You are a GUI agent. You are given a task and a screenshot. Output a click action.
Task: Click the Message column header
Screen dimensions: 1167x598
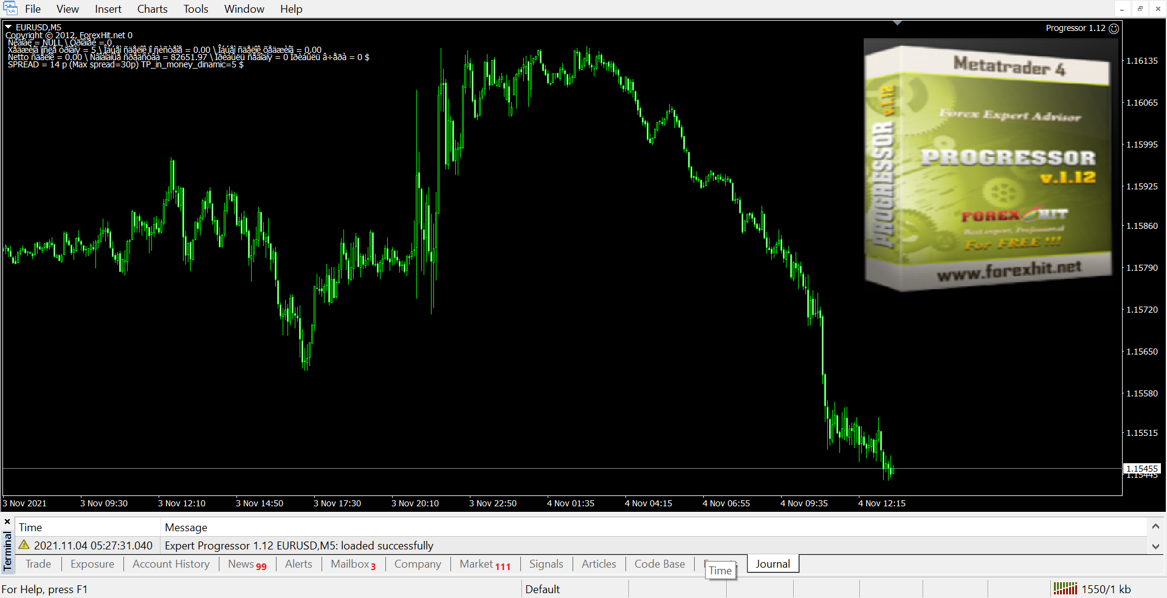point(186,528)
